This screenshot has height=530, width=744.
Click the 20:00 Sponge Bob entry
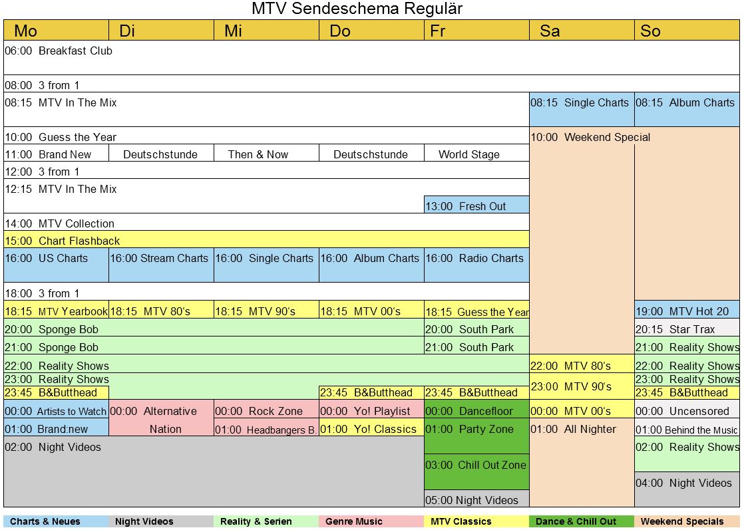214,328
